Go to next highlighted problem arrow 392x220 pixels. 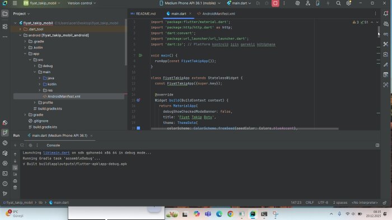click(x=377, y=22)
